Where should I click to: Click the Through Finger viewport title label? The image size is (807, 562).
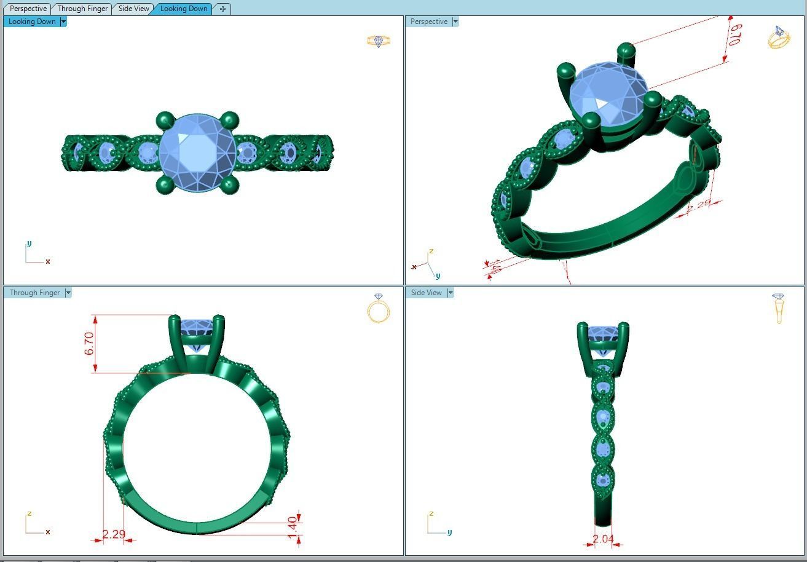[x=34, y=293]
